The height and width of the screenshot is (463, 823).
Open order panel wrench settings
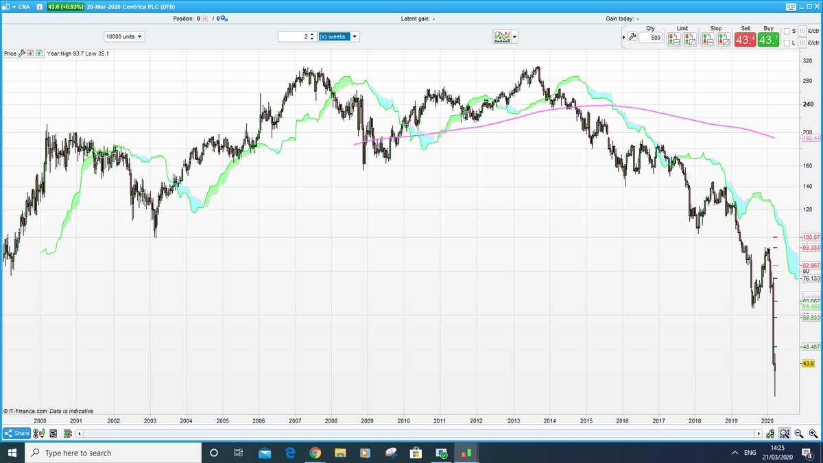[x=632, y=36]
